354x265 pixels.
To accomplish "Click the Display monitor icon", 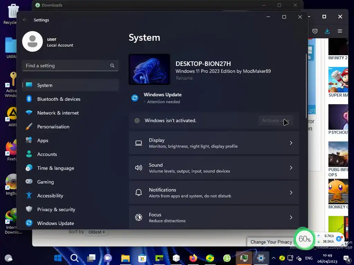I will (x=139, y=143).
